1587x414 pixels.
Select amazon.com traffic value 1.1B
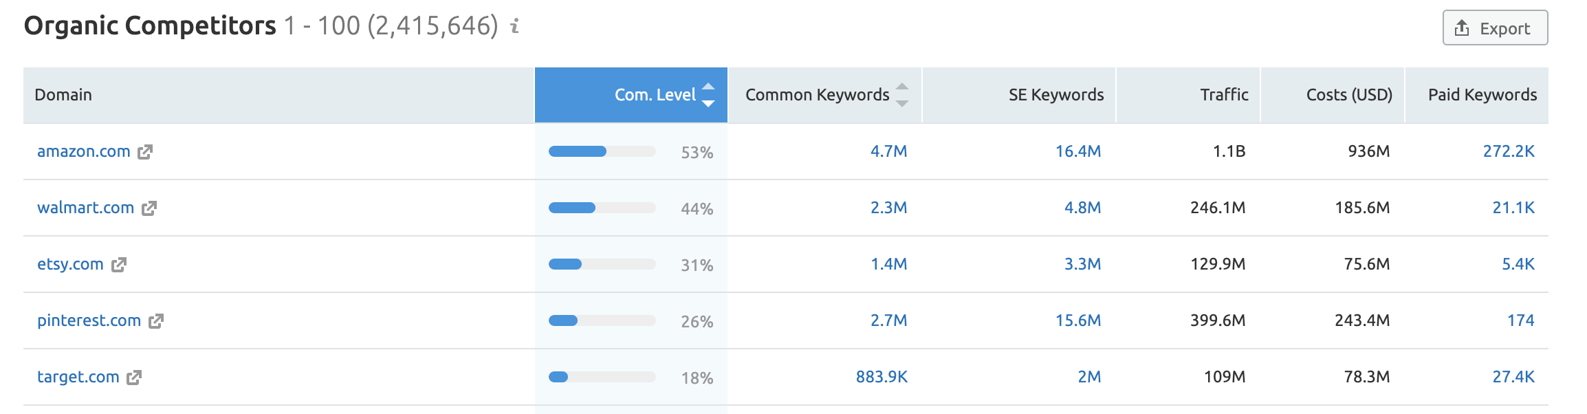point(1229,151)
